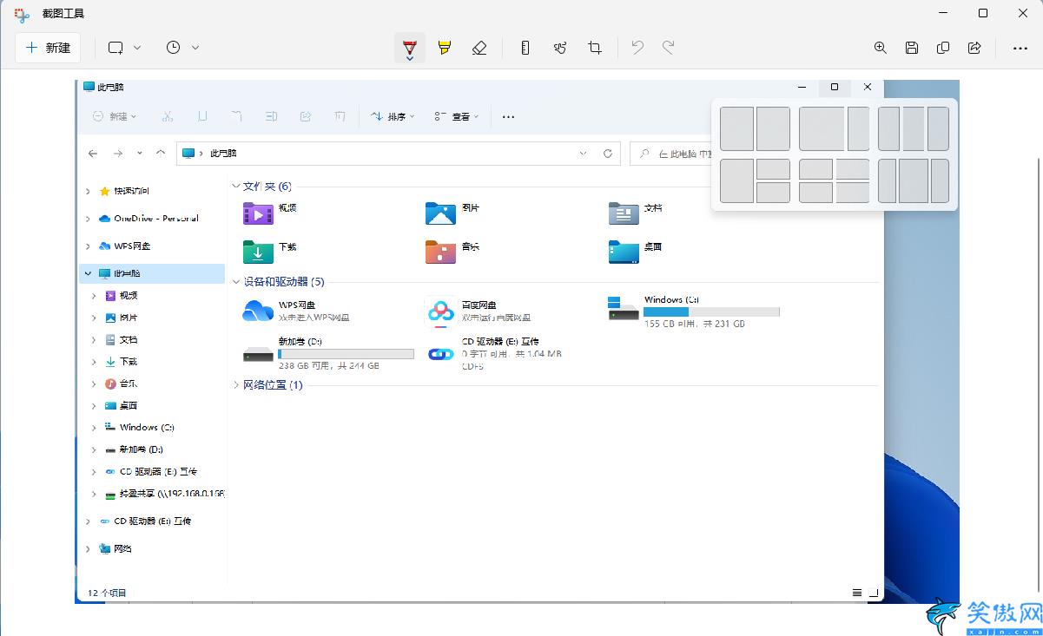Click the Explorer toolbar rename icon
The height and width of the screenshot is (636, 1043).
point(271,116)
